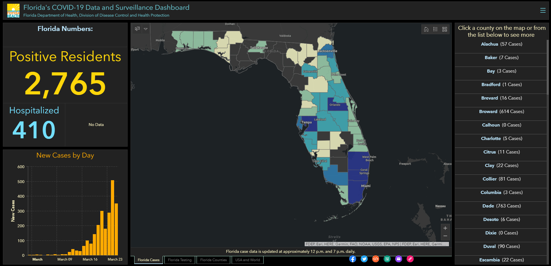The width and height of the screenshot is (551, 266).
Task: Share the dashboard on Twitter
Action: tap(364, 259)
